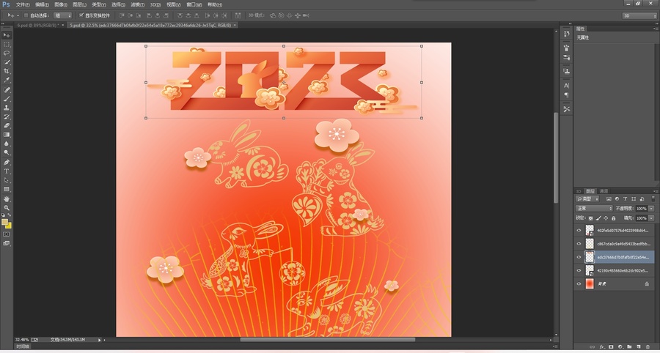Select the Dodge tool
The width and height of the screenshot is (660, 353).
coord(7,152)
